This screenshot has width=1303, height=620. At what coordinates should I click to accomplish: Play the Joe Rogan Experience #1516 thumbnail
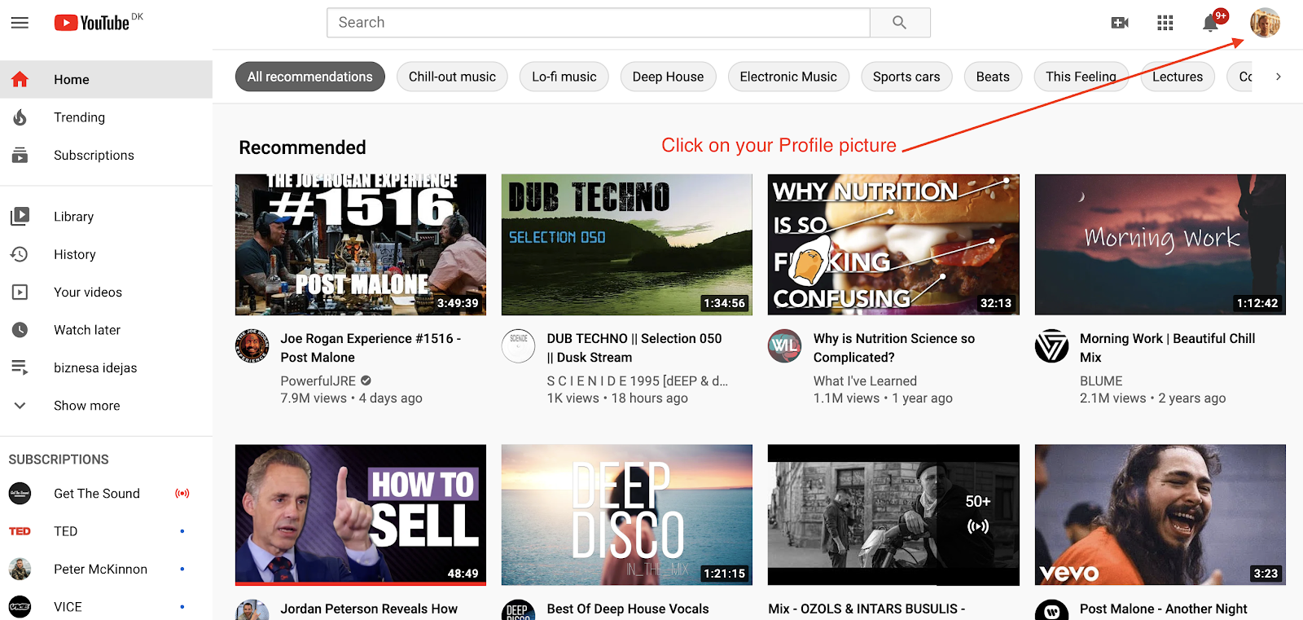pos(361,244)
